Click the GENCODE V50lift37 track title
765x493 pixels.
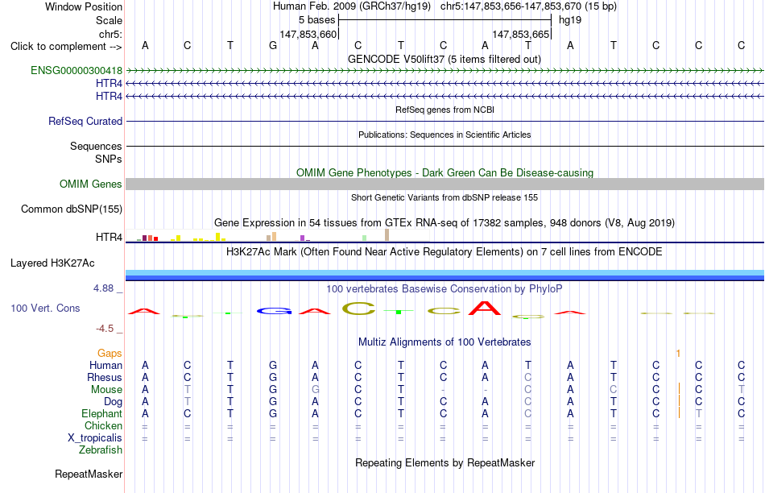[x=445, y=59]
